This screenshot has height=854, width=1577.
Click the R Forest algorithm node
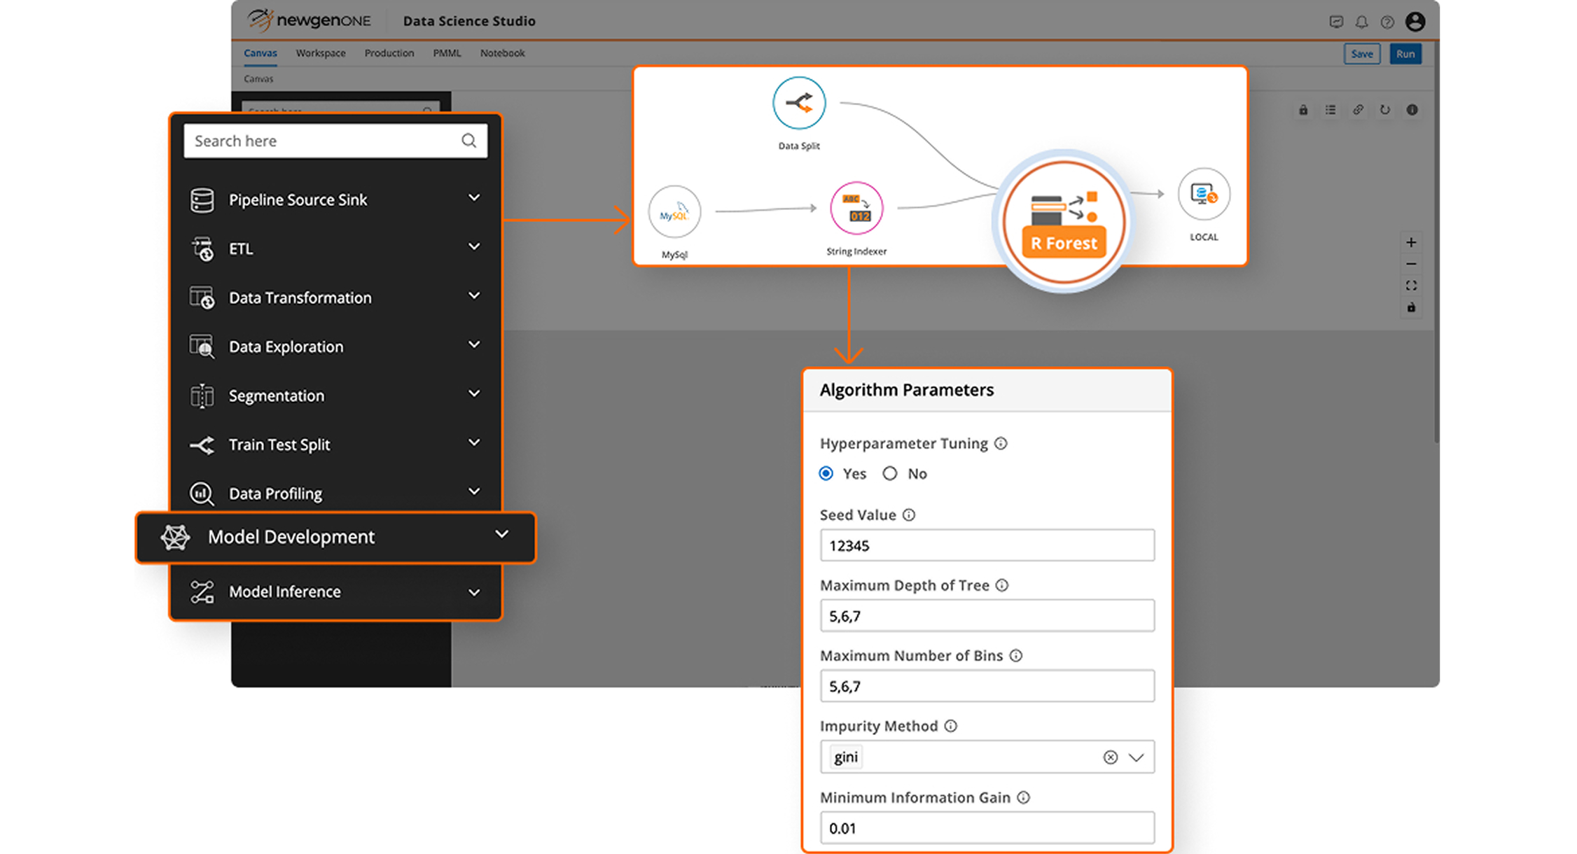pyautogui.click(x=1063, y=222)
